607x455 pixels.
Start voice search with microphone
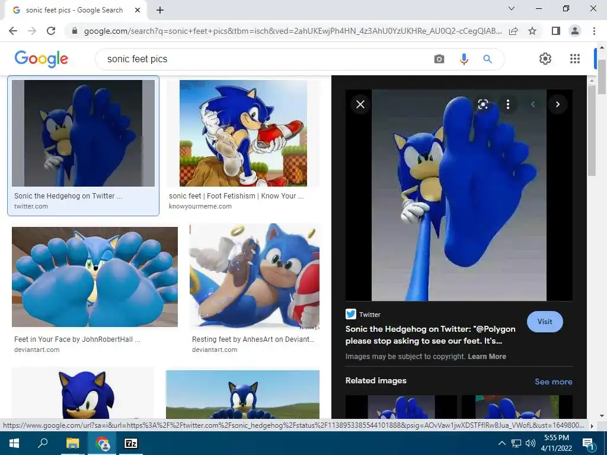tap(464, 59)
